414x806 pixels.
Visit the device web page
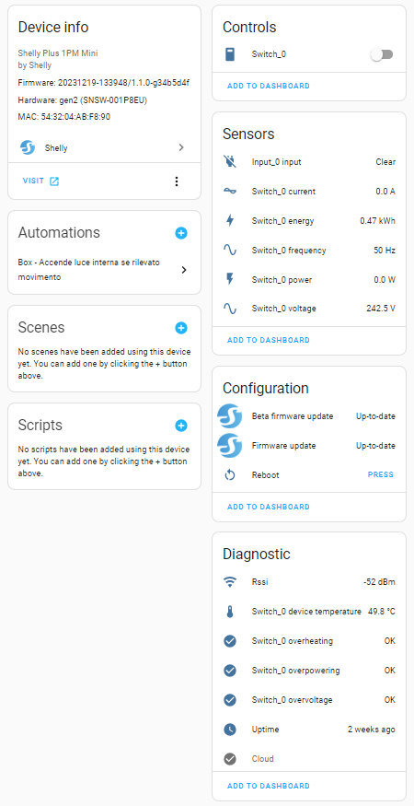41,181
